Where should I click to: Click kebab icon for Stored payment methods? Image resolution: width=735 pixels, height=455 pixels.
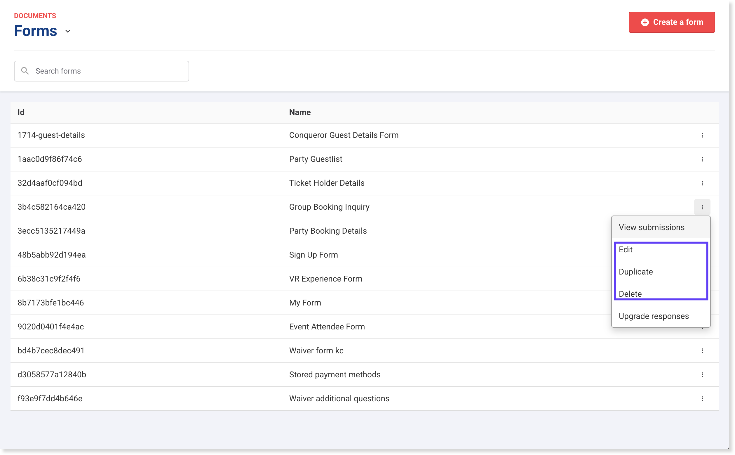point(702,375)
